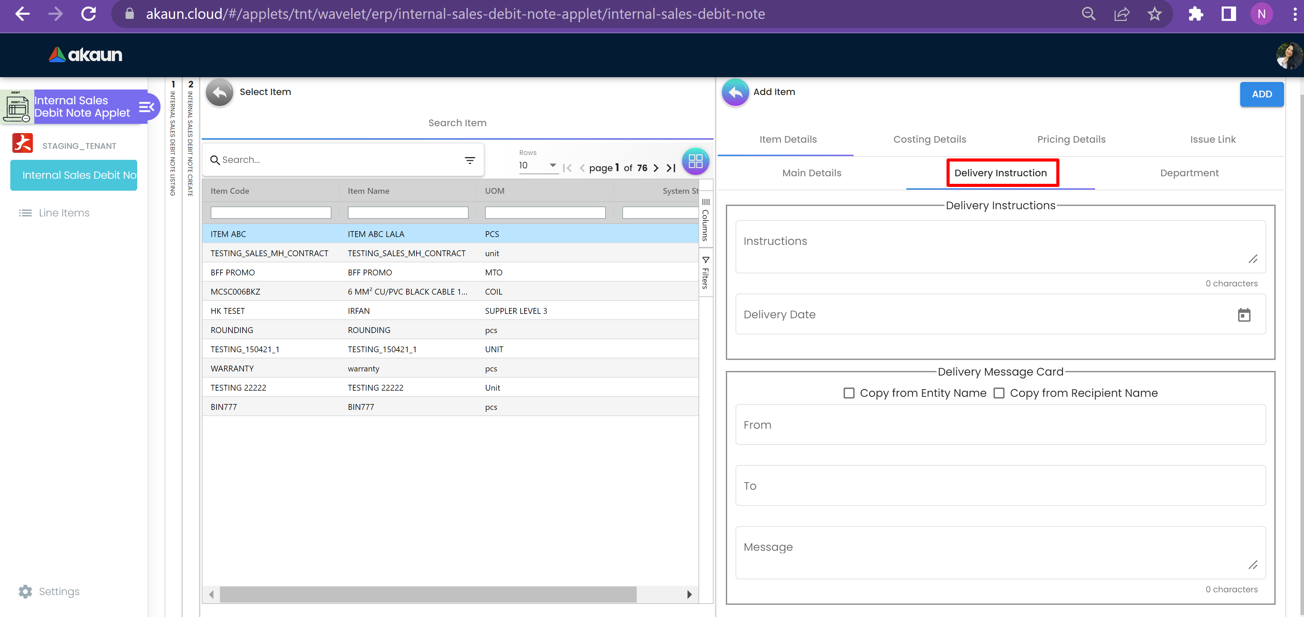1304x617 pixels.
Task: Enable Copy from Entity Name checkbox
Action: (849, 393)
